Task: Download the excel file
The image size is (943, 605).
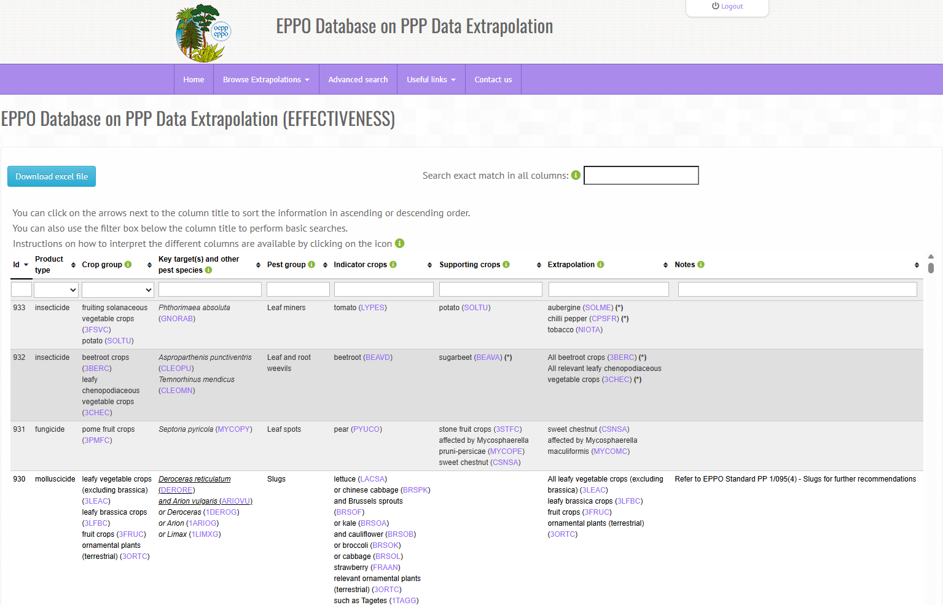Action: pos(52,176)
